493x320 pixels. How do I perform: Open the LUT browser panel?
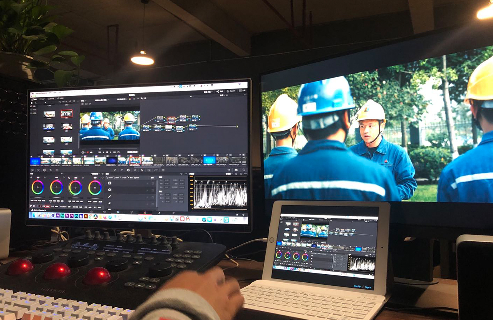tap(42, 99)
